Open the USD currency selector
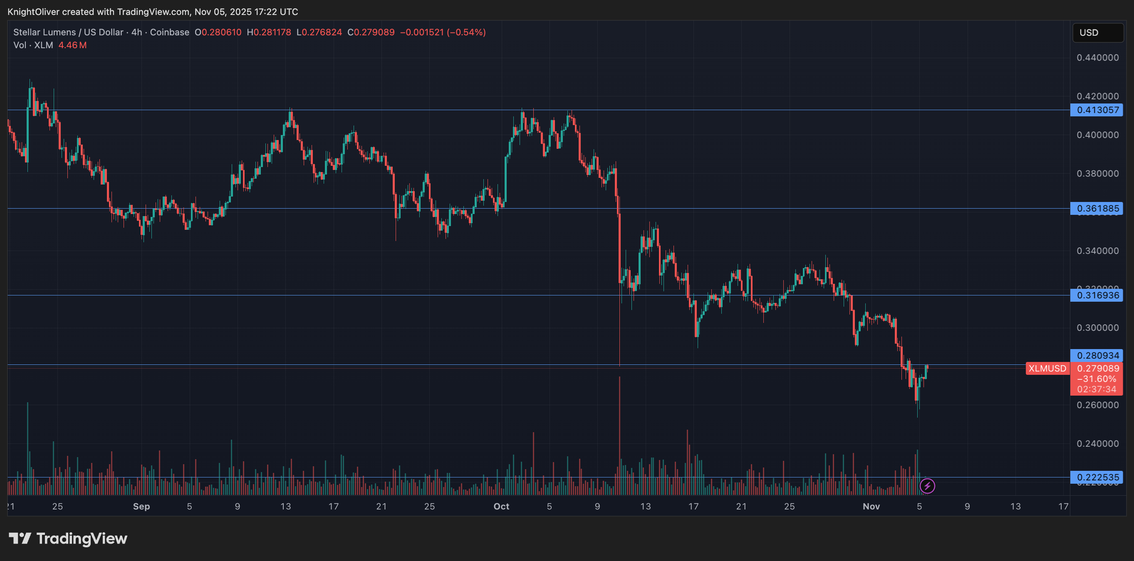The width and height of the screenshot is (1134, 561). 1097,32
